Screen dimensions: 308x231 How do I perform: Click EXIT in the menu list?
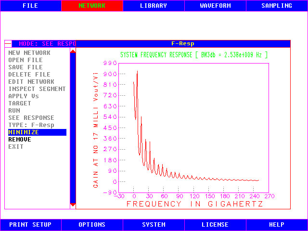(x=16, y=147)
